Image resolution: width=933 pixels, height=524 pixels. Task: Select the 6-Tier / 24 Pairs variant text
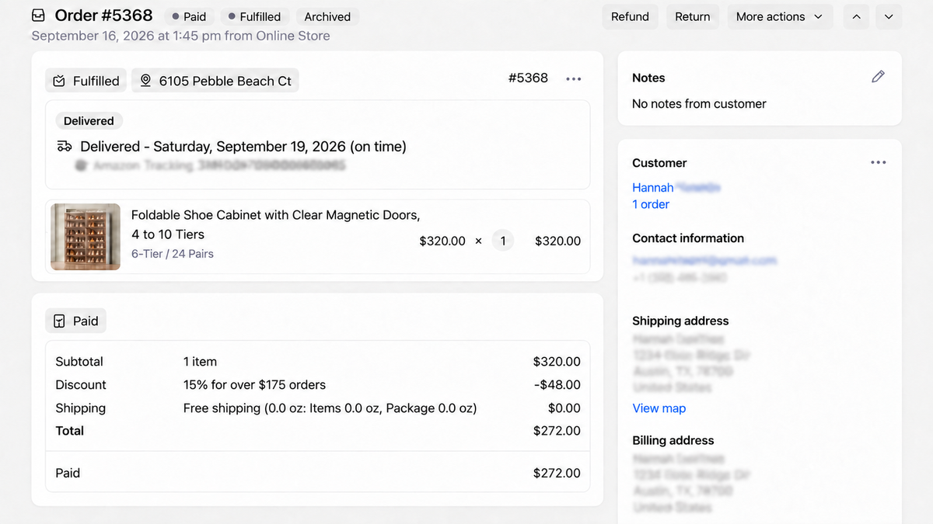point(173,254)
